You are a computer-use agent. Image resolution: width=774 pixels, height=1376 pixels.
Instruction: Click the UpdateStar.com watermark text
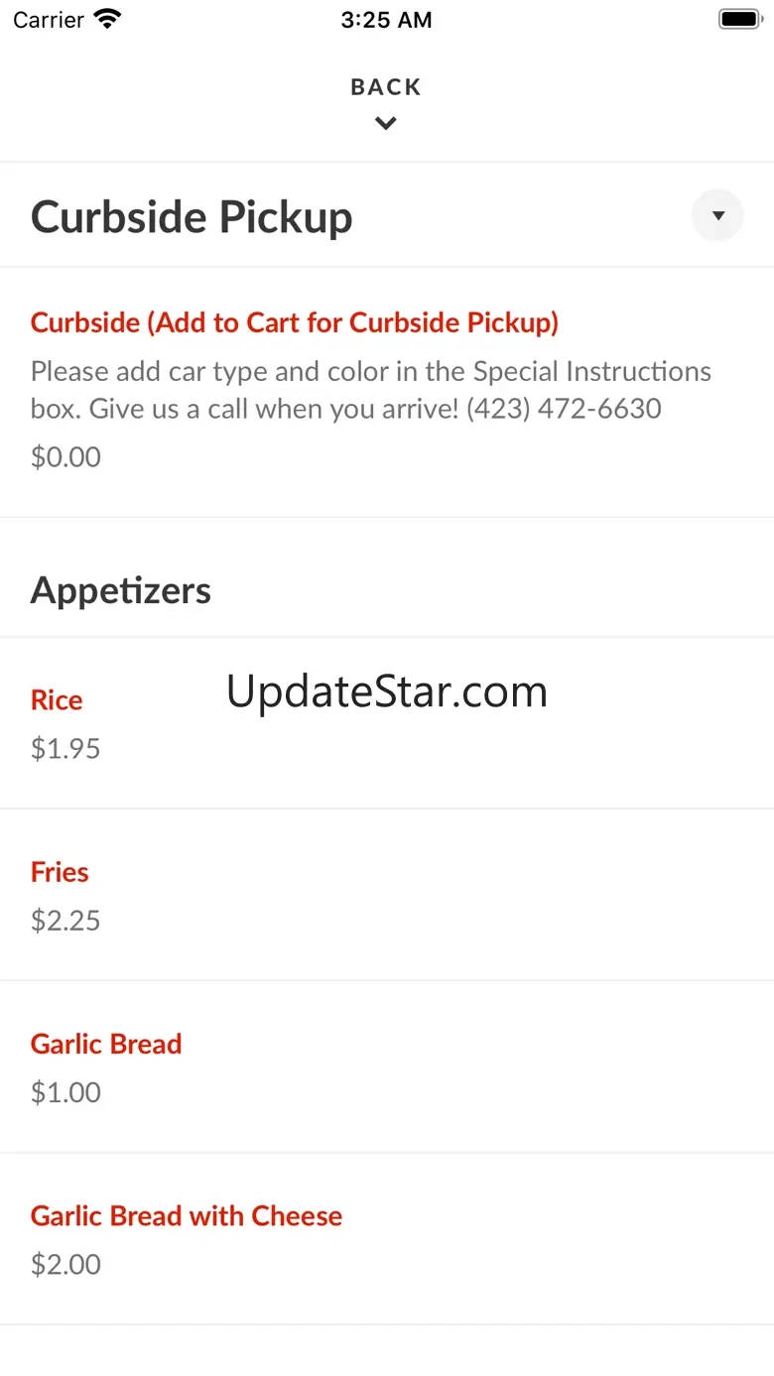pos(387,691)
